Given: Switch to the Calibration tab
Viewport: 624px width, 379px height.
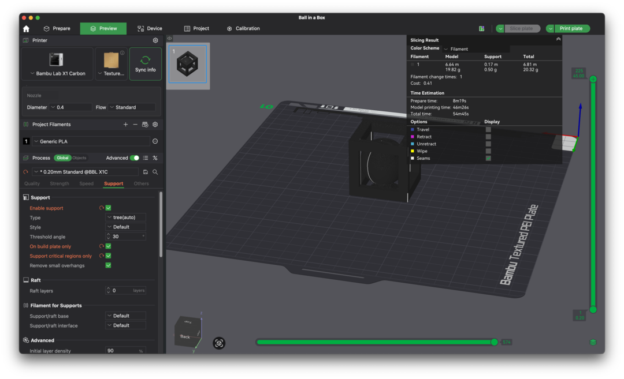Looking at the screenshot, I should click(x=243, y=29).
